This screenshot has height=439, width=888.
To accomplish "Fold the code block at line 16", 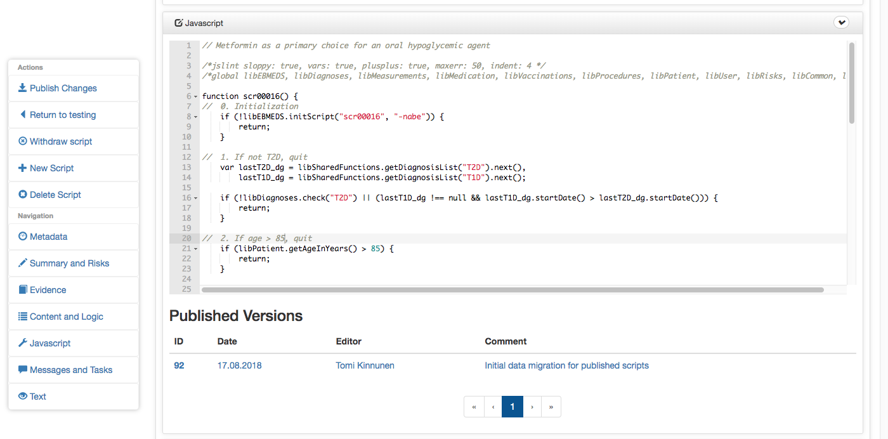I will pyautogui.click(x=195, y=198).
